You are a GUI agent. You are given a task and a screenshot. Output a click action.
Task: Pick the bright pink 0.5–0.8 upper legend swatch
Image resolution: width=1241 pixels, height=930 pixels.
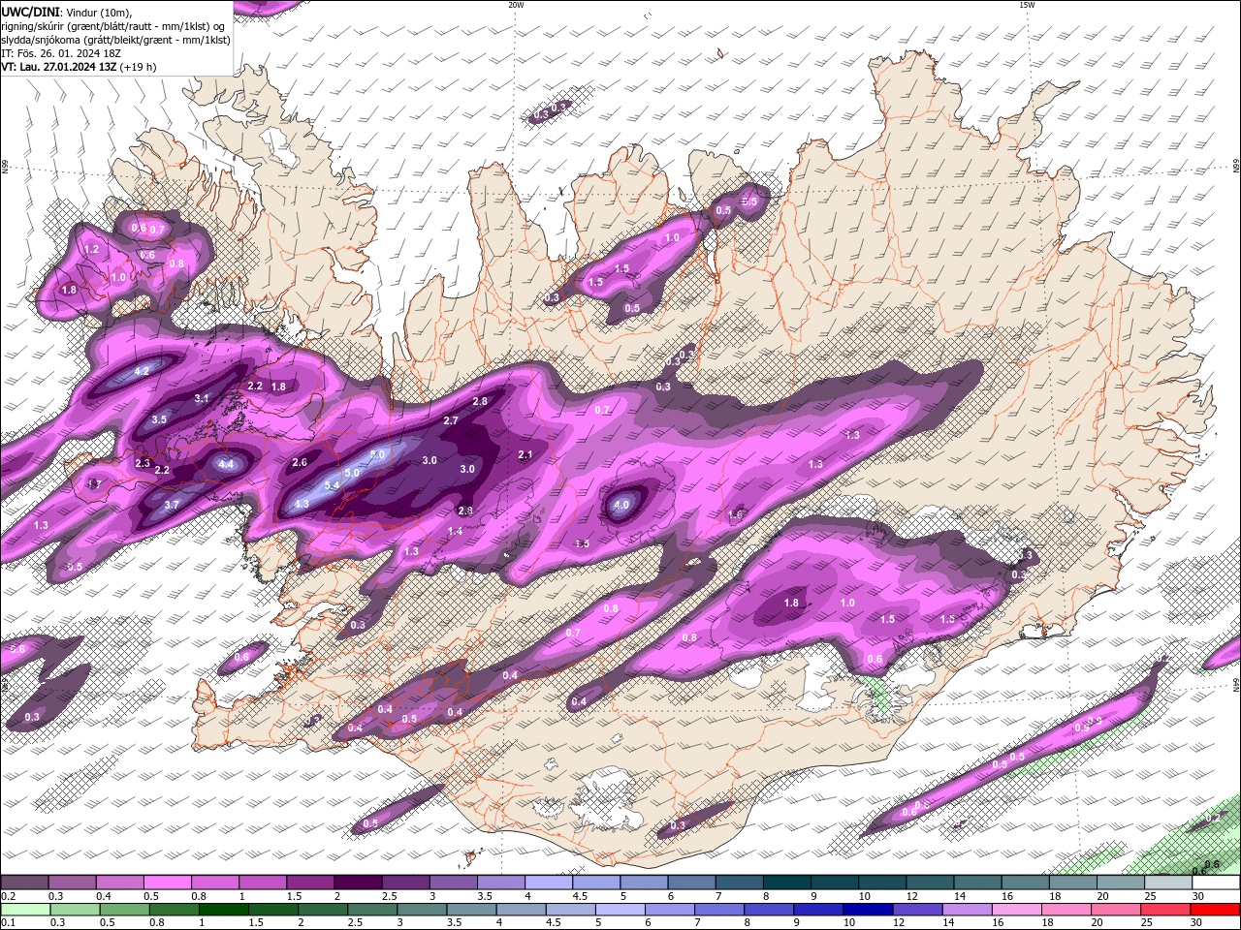pos(167,882)
